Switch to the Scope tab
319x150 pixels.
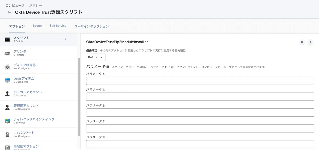click(x=37, y=26)
